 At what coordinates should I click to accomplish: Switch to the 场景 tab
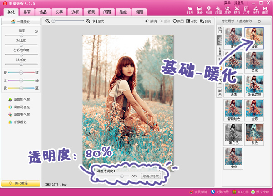pyautogui.click(x=91, y=12)
